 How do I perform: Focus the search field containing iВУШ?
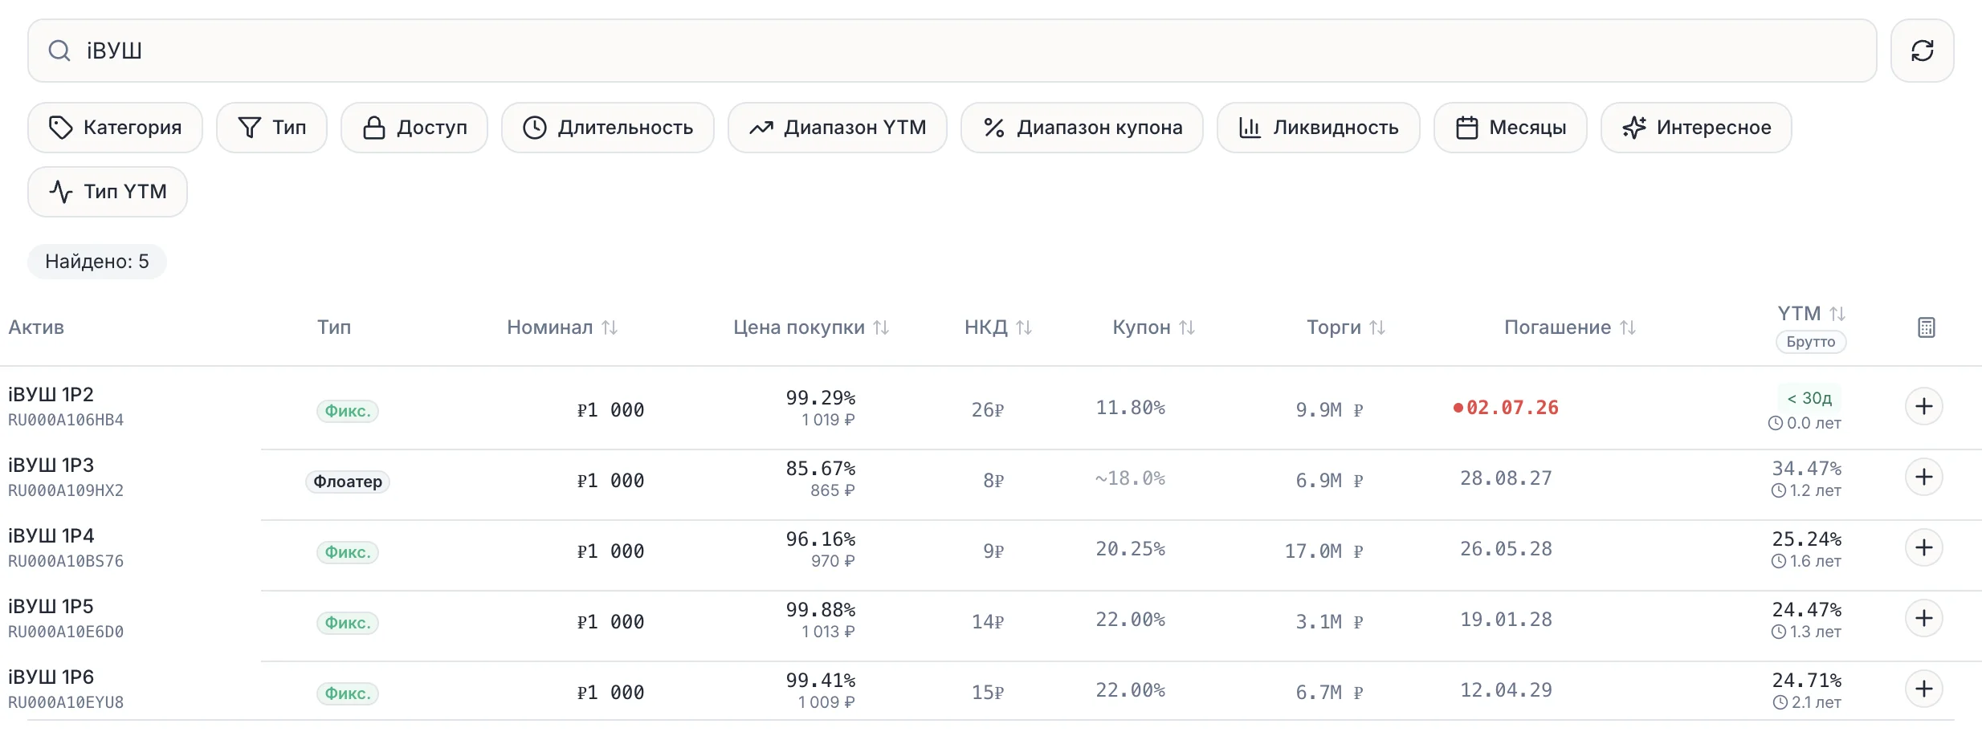(952, 51)
